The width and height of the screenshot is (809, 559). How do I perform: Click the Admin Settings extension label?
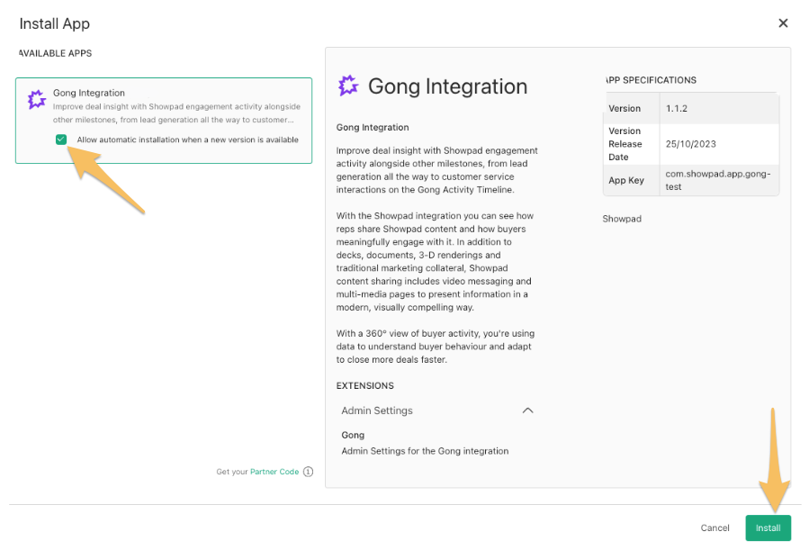tap(377, 410)
